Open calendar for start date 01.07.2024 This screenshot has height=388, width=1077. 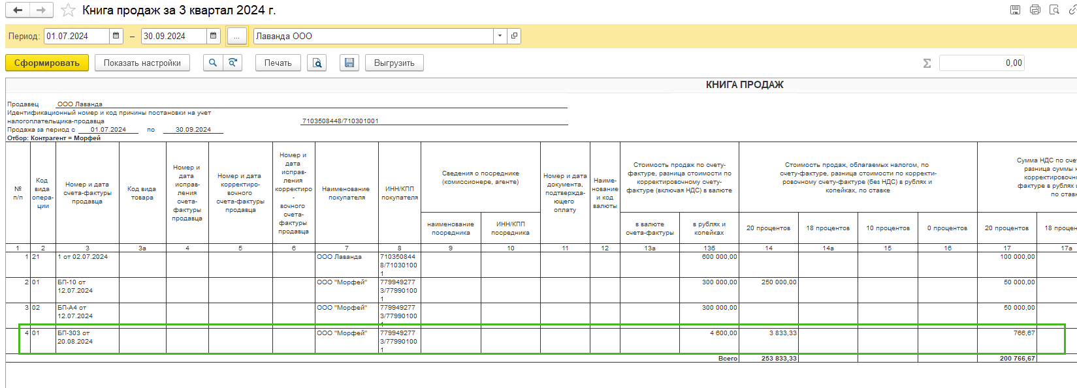coord(116,36)
